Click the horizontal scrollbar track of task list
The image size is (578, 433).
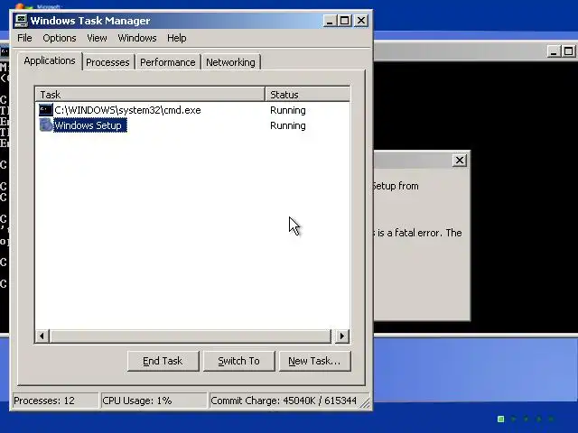191,336
